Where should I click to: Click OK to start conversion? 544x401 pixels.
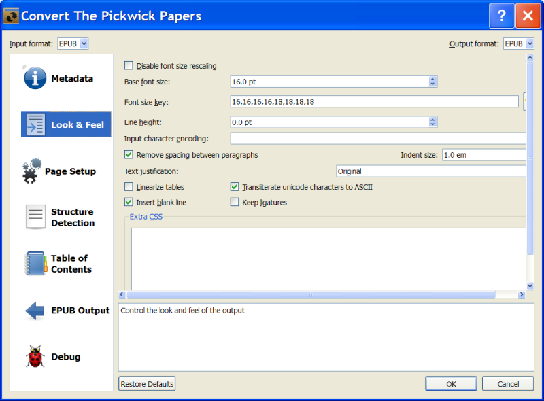[451, 384]
